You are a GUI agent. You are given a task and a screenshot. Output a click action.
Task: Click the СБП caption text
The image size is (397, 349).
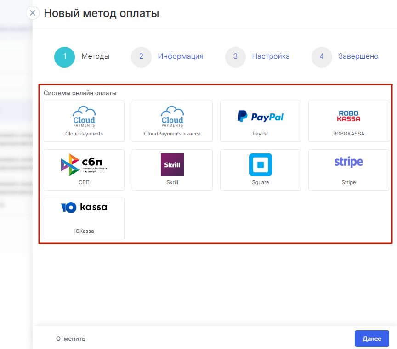[84, 182]
